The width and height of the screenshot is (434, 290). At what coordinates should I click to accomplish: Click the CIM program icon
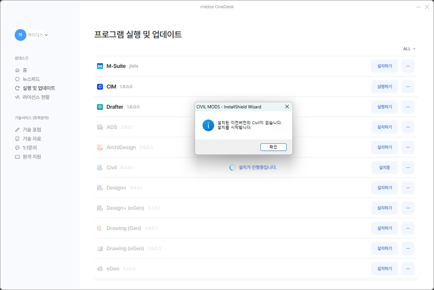(100, 87)
